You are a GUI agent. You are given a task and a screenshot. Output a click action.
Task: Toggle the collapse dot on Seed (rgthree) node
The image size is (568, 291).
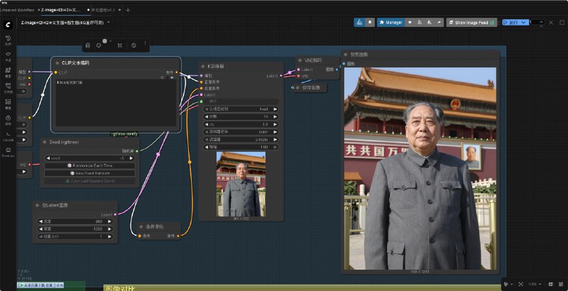point(45,142)
